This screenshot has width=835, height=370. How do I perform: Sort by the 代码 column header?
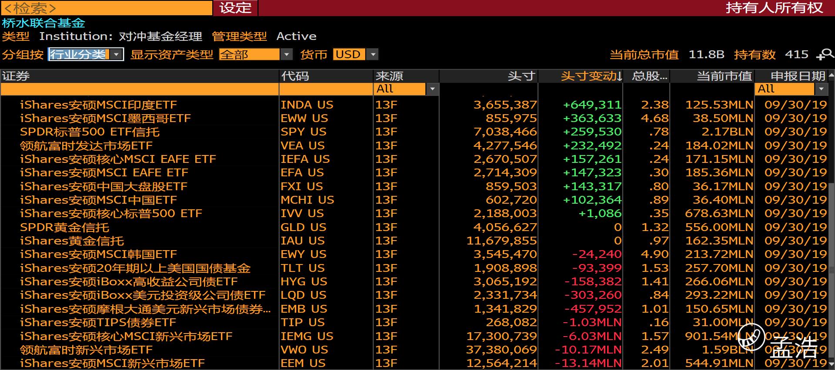point(326,76)
